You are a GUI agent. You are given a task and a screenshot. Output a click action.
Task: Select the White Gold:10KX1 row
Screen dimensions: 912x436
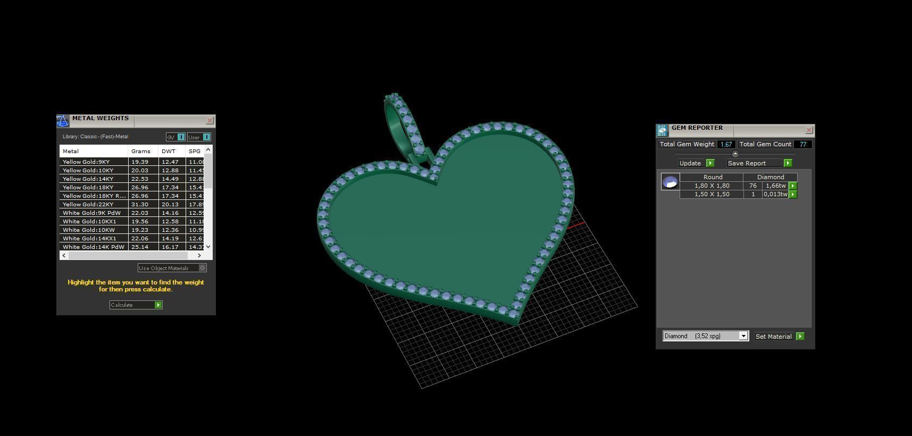coord(132,221)
